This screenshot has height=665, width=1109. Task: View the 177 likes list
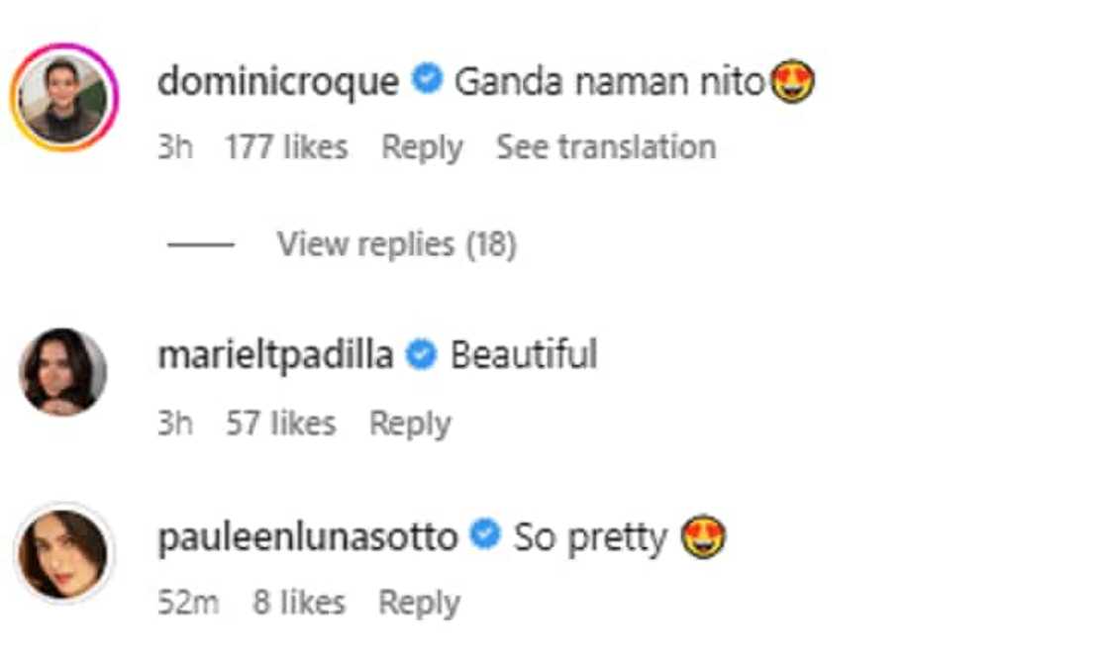[x=286, y=147]
